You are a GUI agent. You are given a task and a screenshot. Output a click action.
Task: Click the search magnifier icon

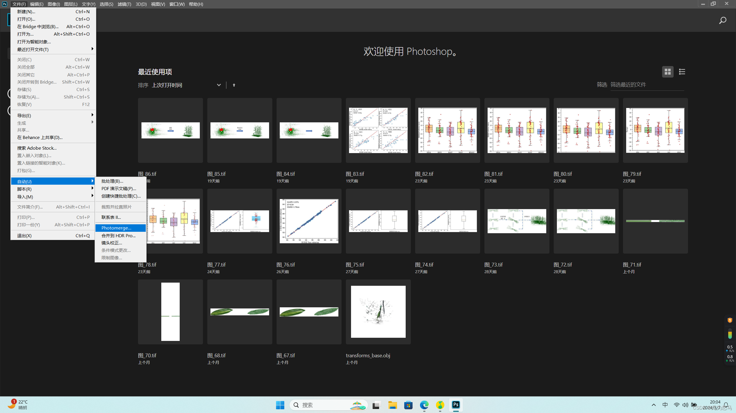click(x=722, y=20)
